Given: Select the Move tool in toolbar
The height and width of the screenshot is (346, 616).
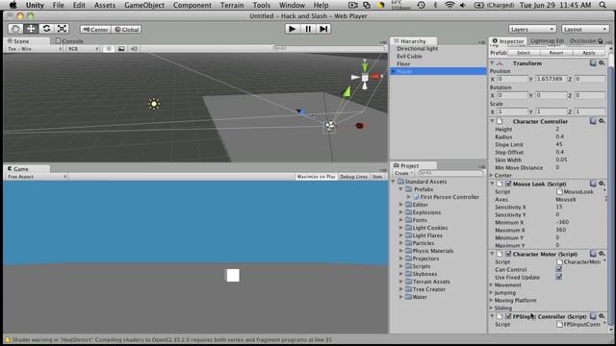Looking at the screenshot, I should [x=31, y=29].
